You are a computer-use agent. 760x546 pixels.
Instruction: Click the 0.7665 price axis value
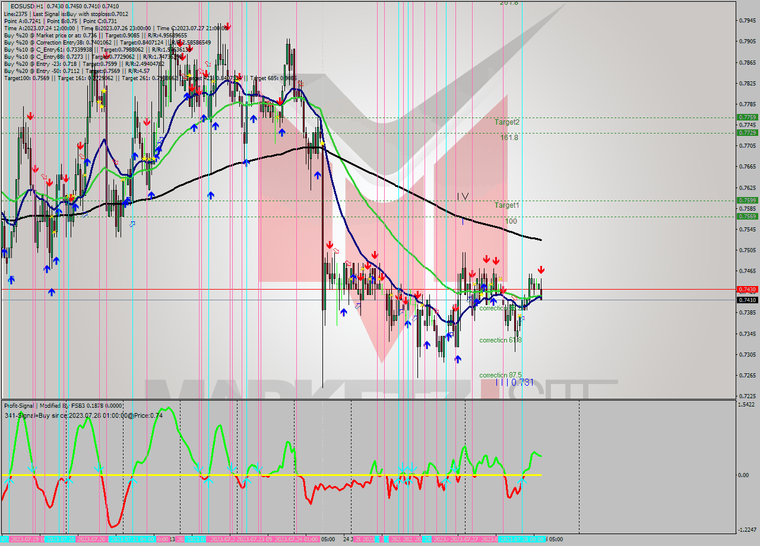coord(747,167)
